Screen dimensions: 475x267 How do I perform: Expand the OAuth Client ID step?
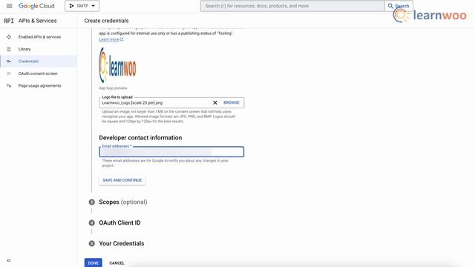tap(119, 222)
